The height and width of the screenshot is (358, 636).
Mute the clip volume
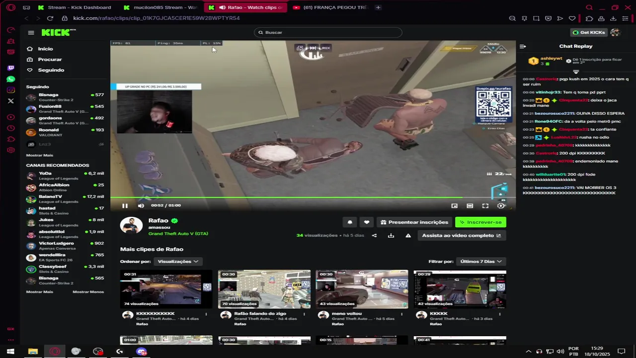coord(141,206)
